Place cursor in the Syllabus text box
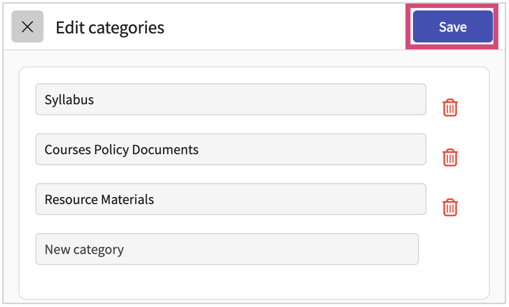 [231, 99]
